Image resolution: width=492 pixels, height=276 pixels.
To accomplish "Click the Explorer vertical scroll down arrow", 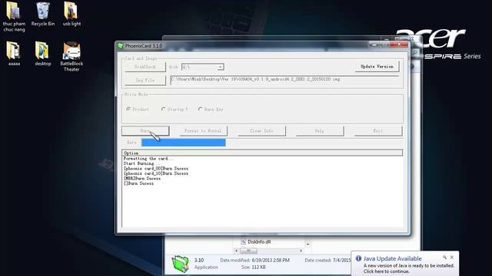I will click(x=308, y=244).
